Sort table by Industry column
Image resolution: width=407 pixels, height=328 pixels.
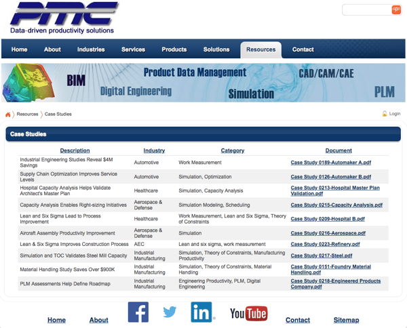154,150
